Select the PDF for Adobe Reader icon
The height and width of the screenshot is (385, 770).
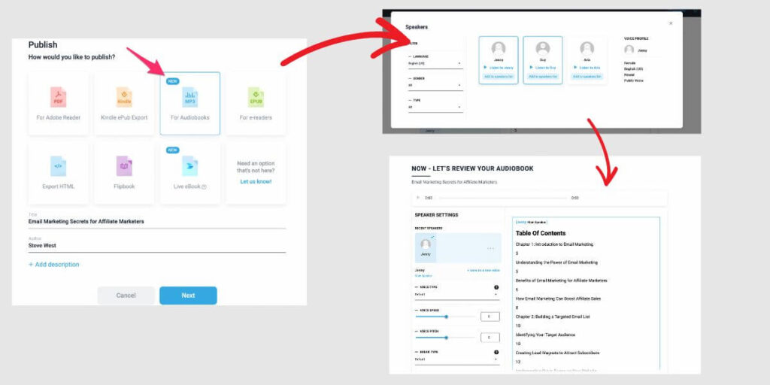click(58, 97)
